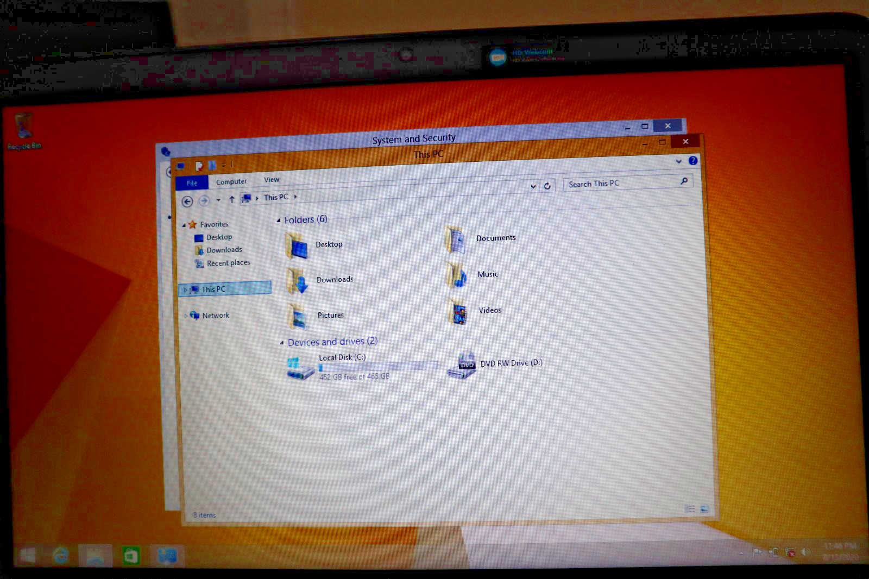The width and height of the screenshot is (869, 579).
Task: Click the 8 items status bar text
Action: [x=205, y=515]
